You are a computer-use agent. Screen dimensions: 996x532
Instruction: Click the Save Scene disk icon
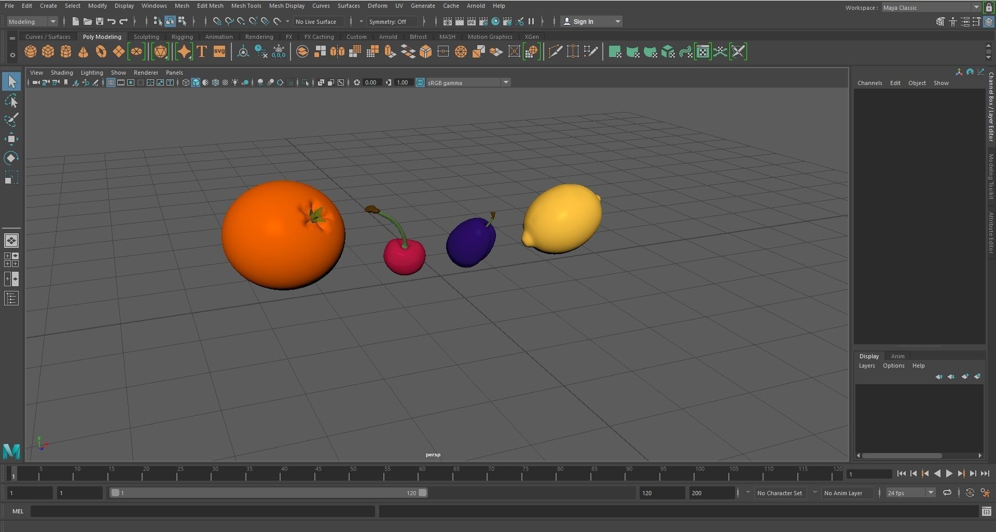[x=100, y=21]
